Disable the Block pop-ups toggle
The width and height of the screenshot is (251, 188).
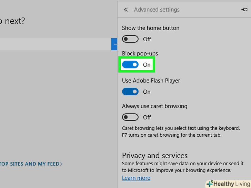[130, 65]
